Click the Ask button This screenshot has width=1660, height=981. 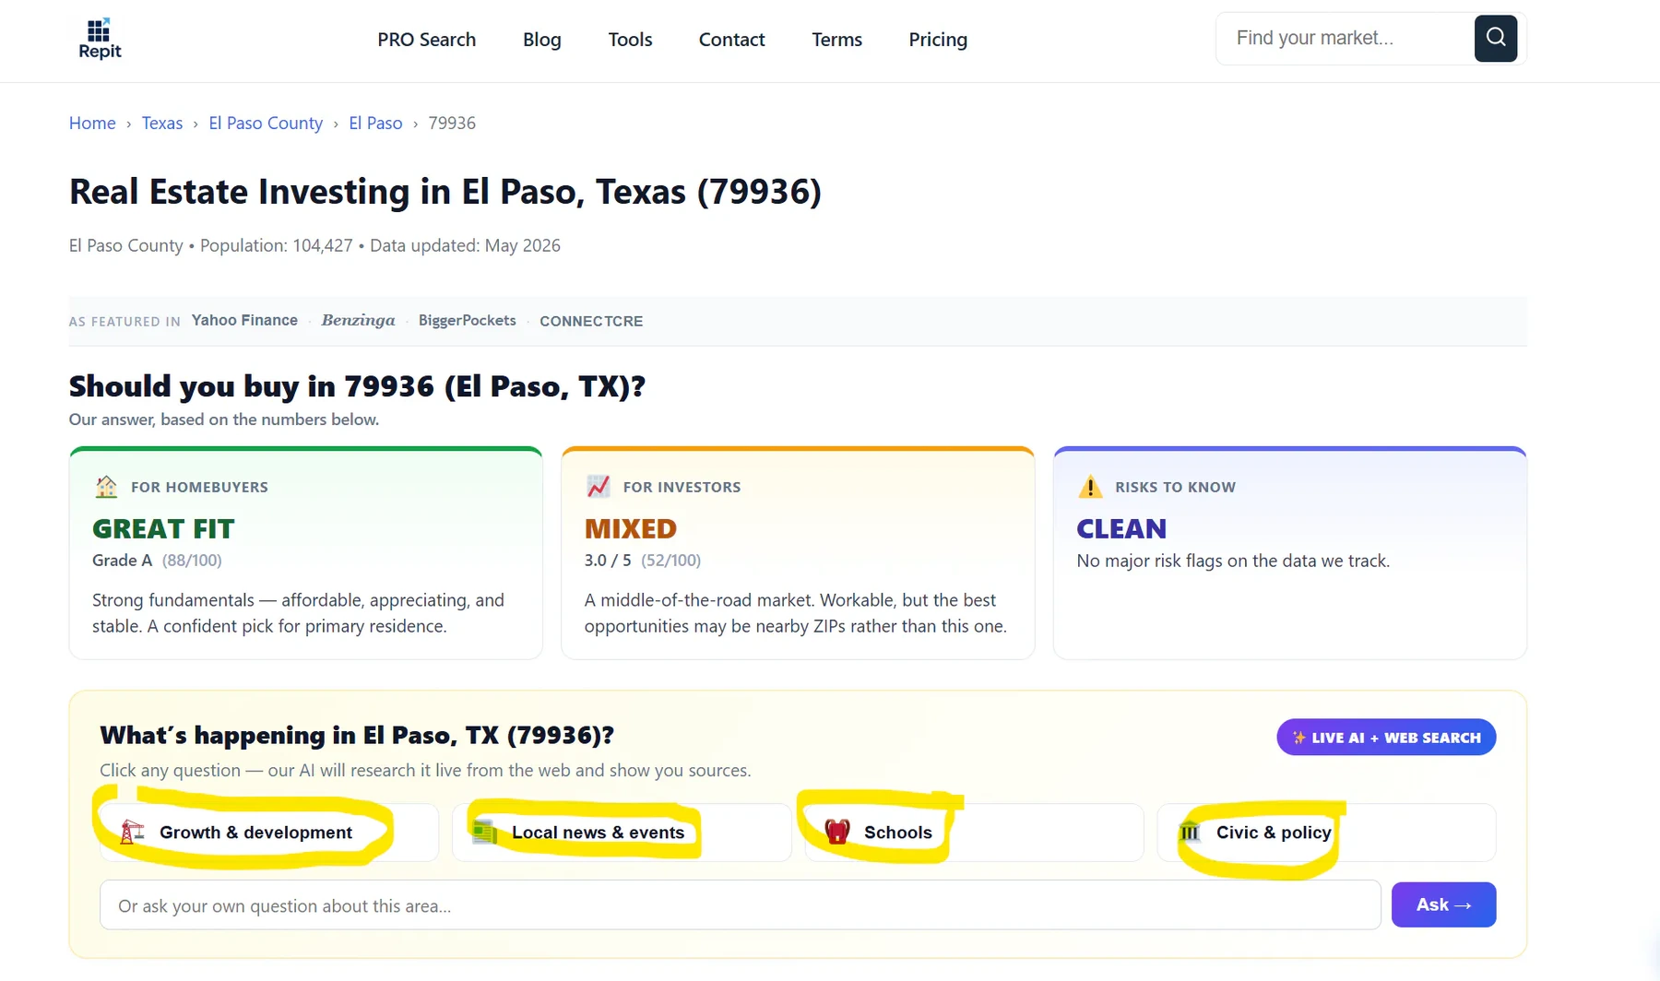1443,904
